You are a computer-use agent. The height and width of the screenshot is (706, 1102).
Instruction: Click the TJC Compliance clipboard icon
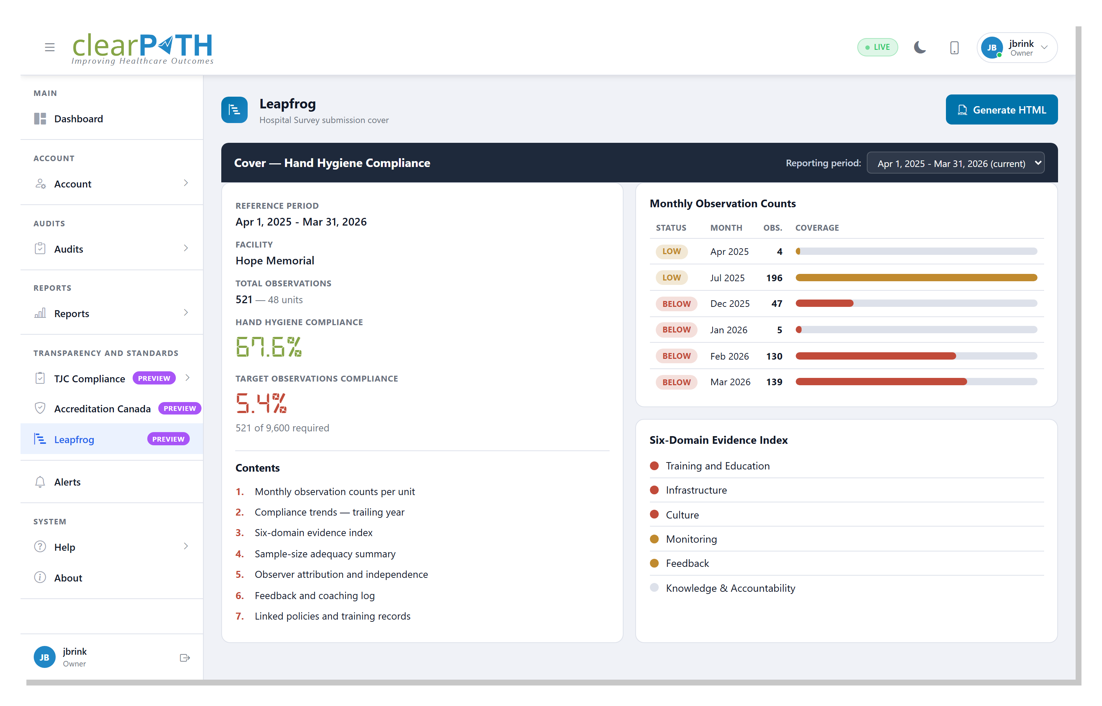point(40,378)
